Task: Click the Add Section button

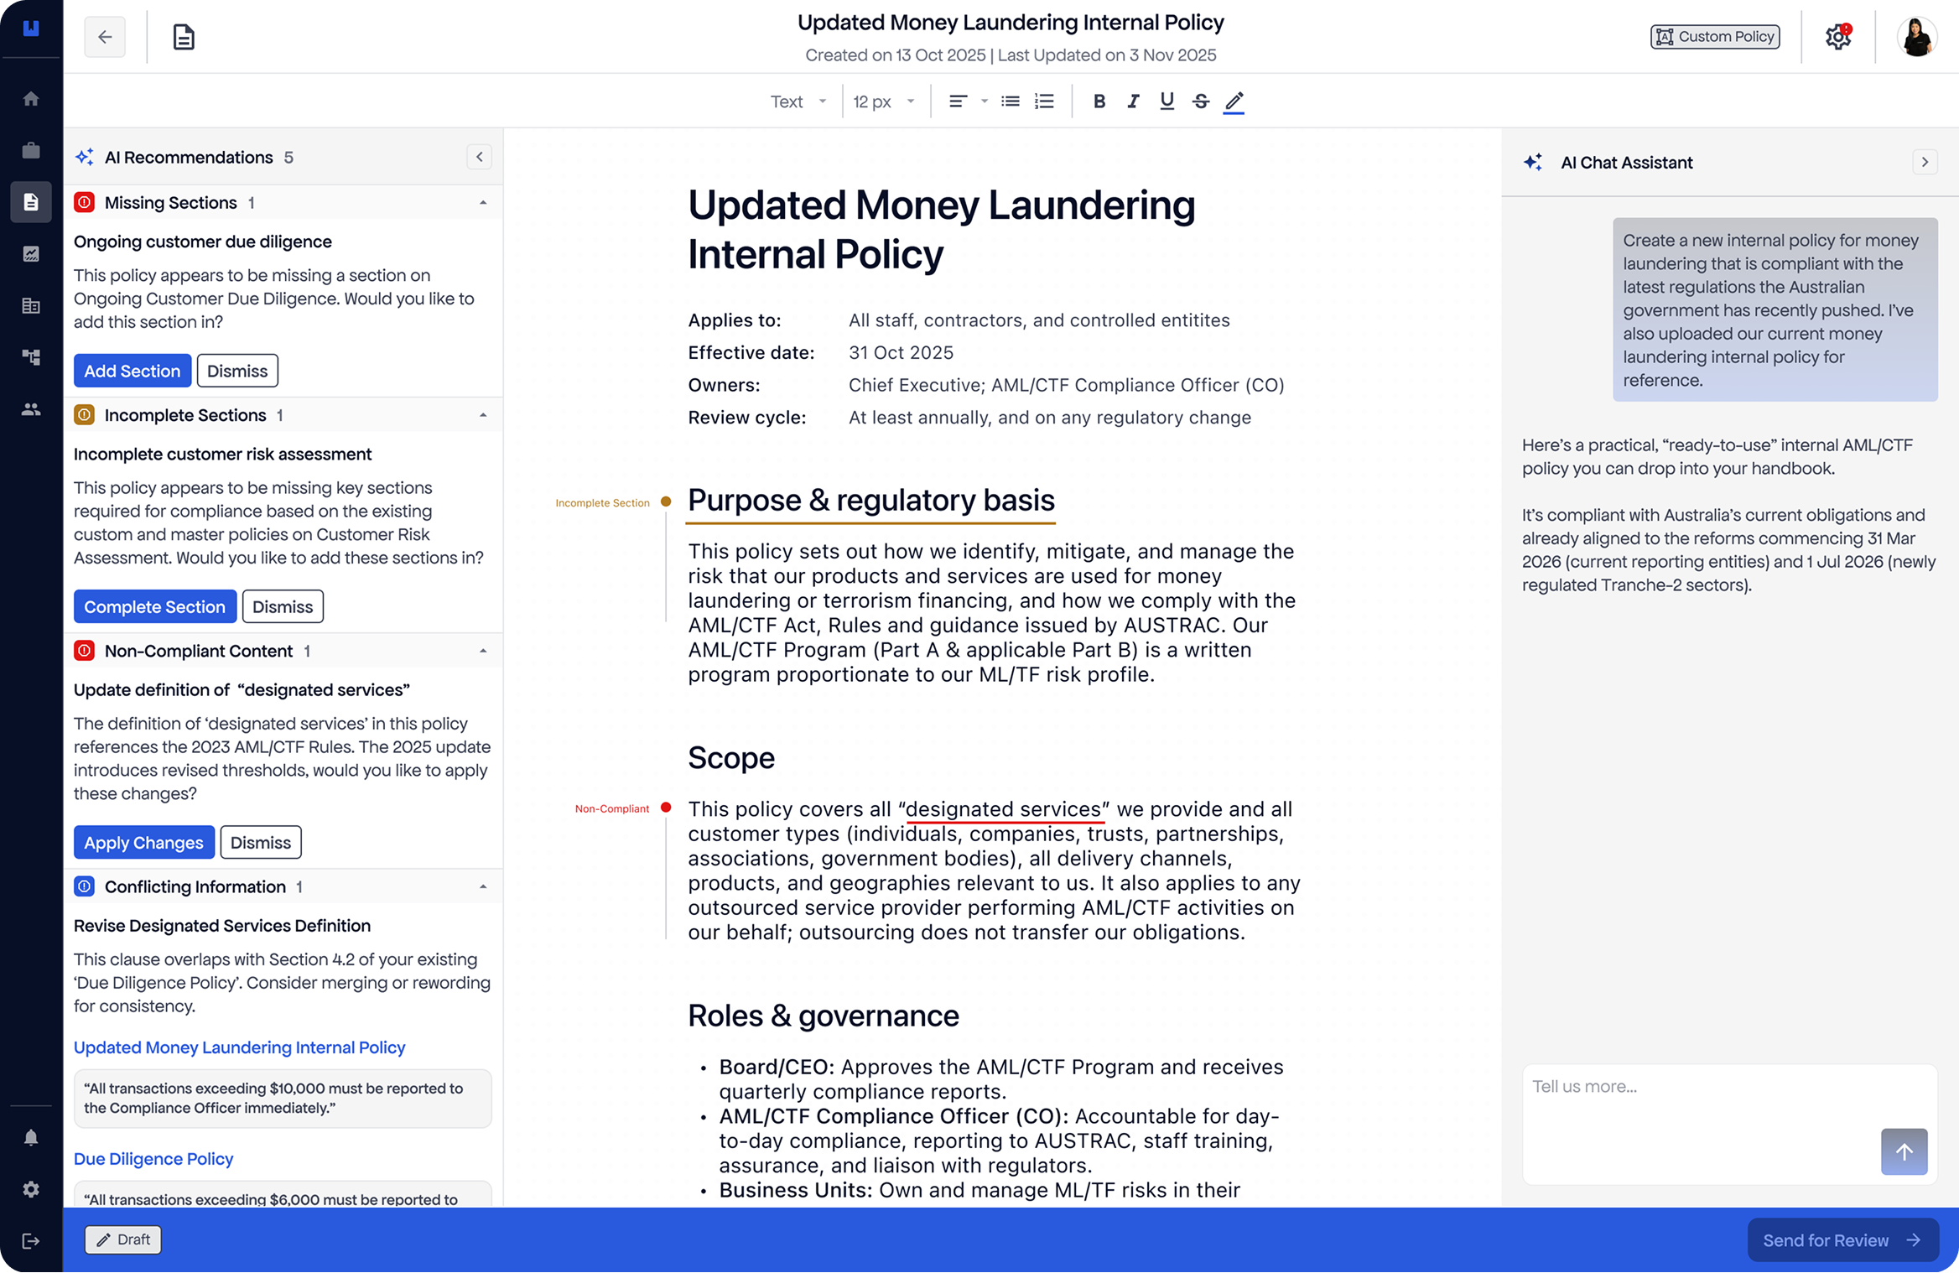Action: [132, 371]
